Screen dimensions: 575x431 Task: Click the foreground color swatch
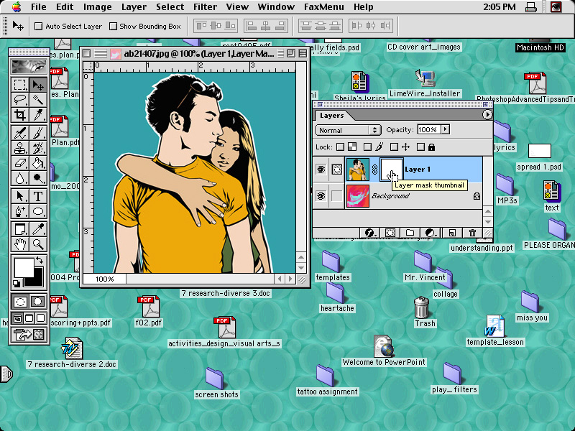point(23,267)
